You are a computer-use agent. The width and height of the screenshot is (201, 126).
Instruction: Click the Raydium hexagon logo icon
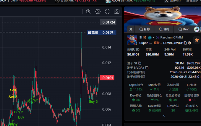coord(157,38)
